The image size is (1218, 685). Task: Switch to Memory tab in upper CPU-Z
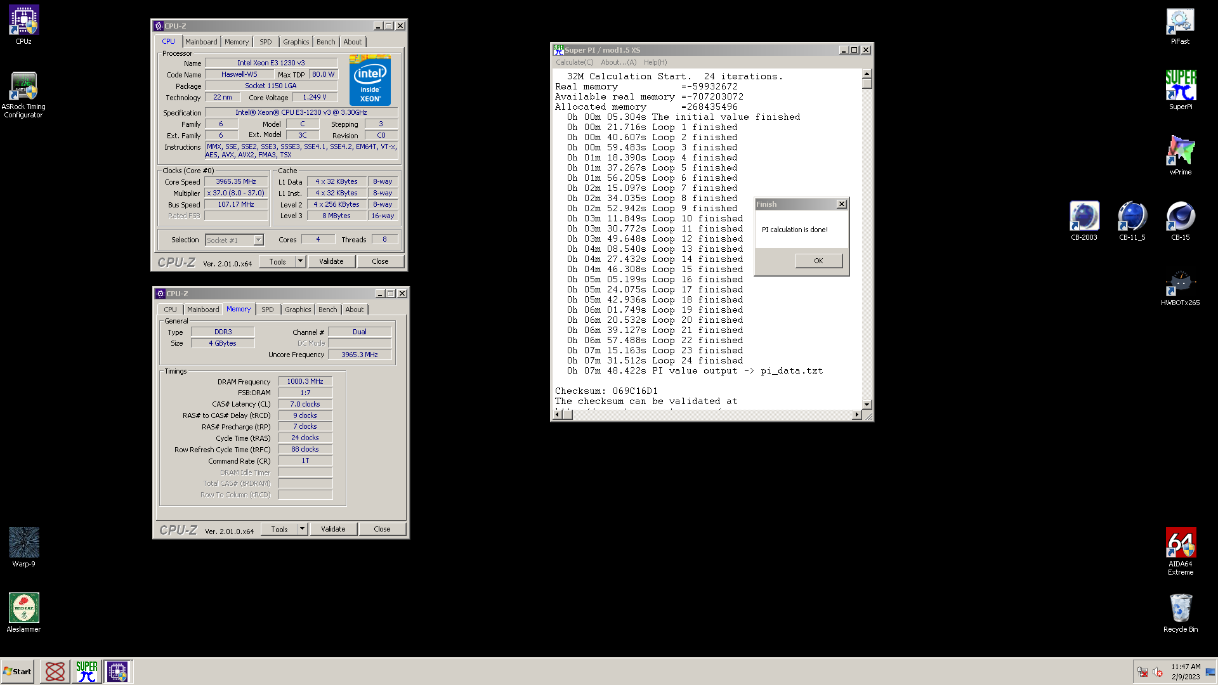click(237, 42)
